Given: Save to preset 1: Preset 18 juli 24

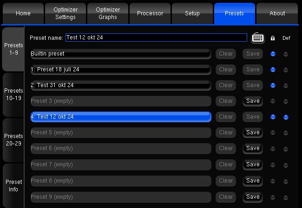Looking at the screenshot, I should [x=253, y=69].
